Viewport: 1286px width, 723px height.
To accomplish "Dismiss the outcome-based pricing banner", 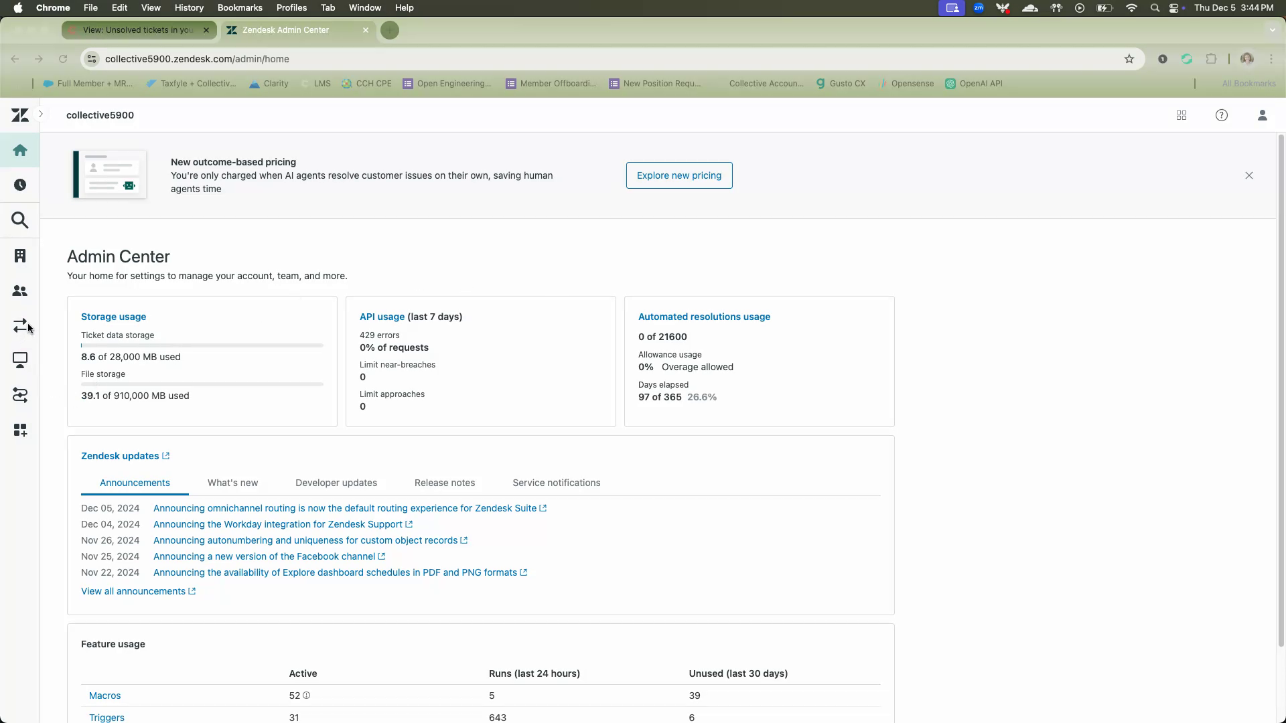I will click(x=1249, y=175).
